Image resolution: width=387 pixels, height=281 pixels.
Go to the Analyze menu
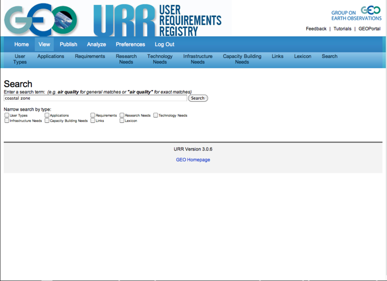pyautogui.click(x=96, y=44)
